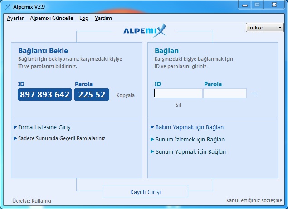Click the Alpemix title bar icon
This screenshot has width=288, height=209.
tap(8, 7)
